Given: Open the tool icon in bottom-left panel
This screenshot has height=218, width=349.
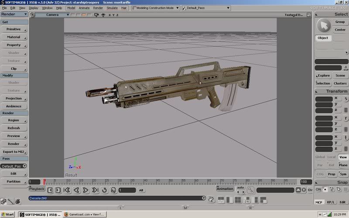Looking at the screenshot, I should [10, 201].
